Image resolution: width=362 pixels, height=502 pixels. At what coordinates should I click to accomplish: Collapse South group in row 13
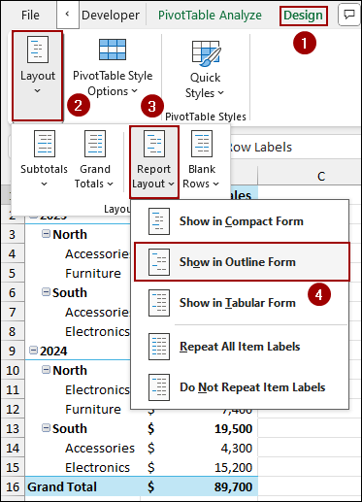pos(46,428)
